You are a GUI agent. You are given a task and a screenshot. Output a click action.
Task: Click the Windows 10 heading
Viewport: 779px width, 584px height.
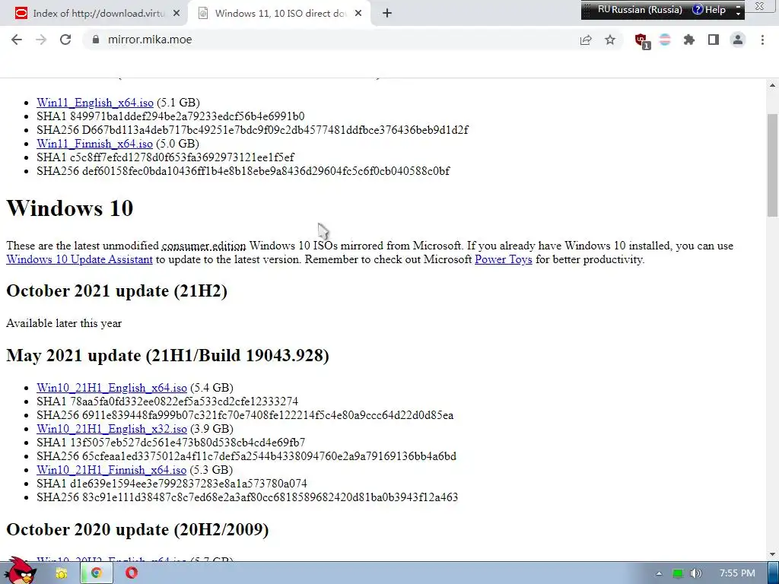point(69,208)
